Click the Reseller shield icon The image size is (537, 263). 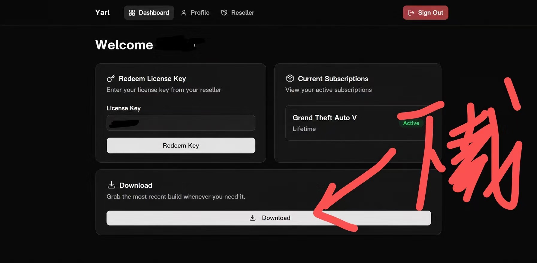pos(224,13)
